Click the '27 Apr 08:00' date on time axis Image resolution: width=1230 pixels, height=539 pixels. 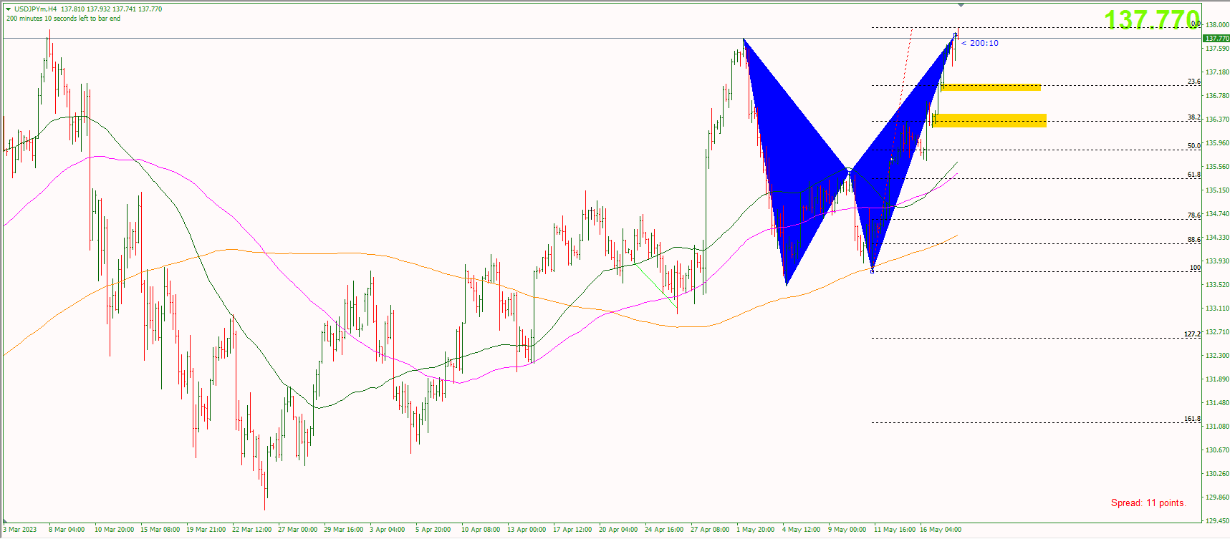tap(710, 530)
